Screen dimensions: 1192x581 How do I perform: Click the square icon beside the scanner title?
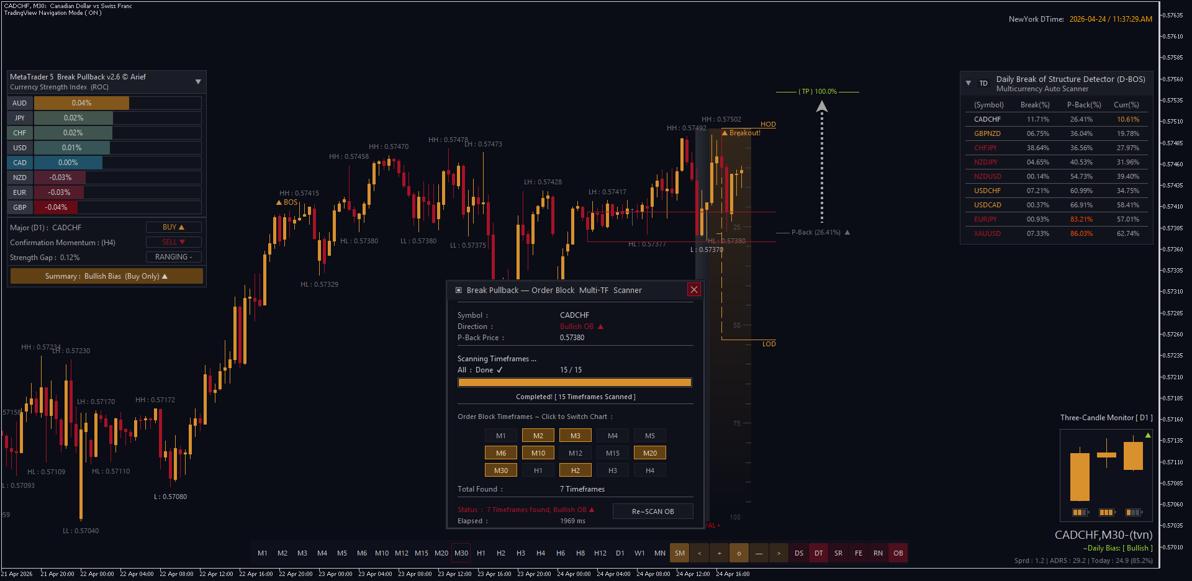(459, 290)
